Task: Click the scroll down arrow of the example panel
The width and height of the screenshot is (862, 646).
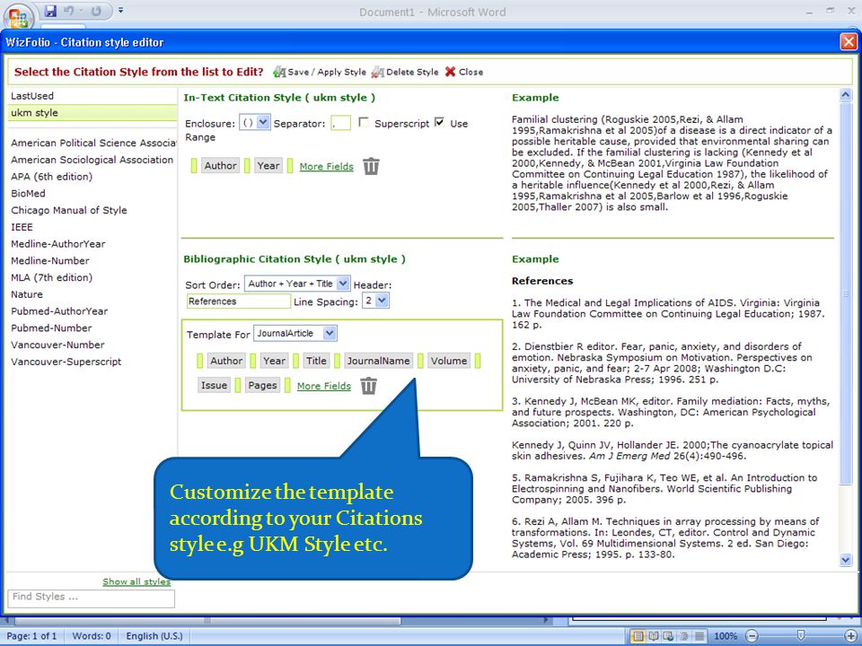Action: pos(846,560)
